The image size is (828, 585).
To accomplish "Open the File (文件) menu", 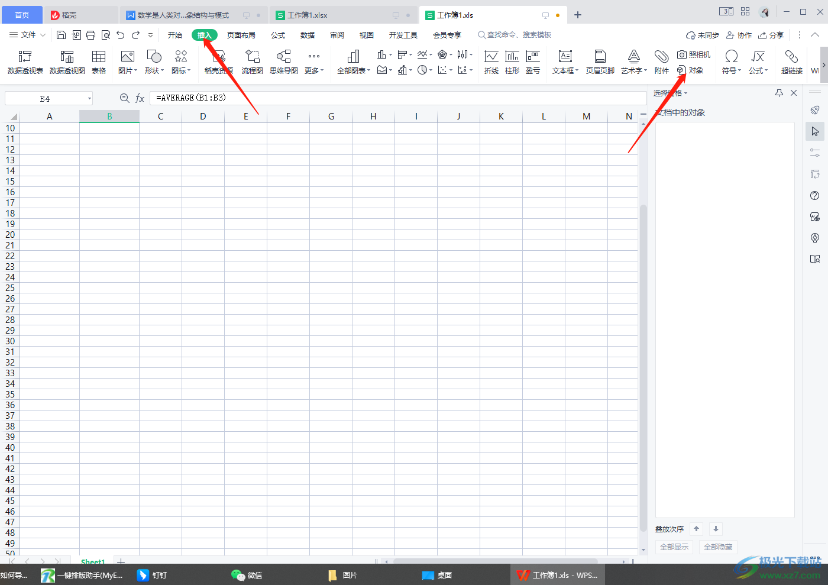I will click(x=27, y=35).
